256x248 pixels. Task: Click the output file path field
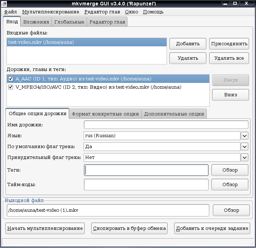(108, 210)
